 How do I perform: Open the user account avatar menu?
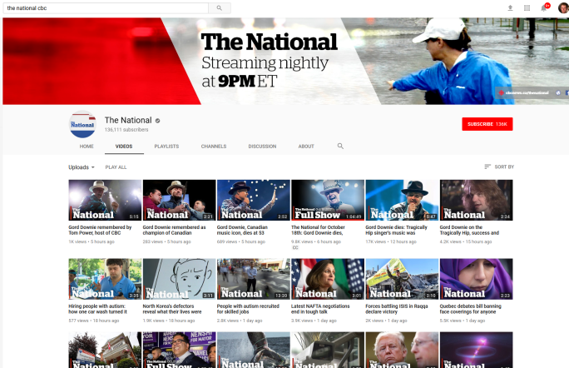coord(563,7)
